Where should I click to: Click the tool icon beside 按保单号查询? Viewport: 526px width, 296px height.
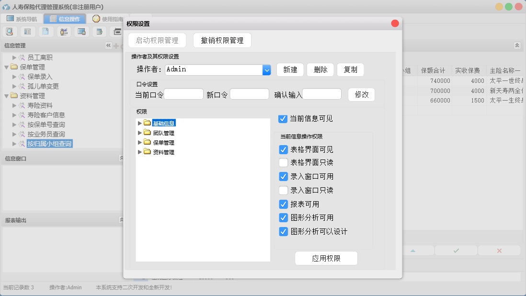(x=22, y=125)
